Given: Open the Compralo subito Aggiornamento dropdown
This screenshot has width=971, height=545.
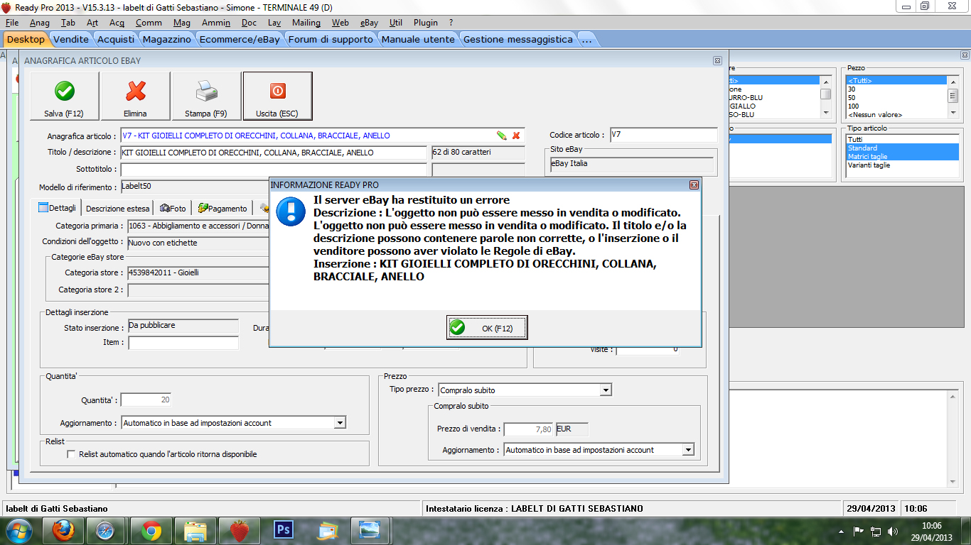Looking at the screenshot, I should (x=687, y=449).
